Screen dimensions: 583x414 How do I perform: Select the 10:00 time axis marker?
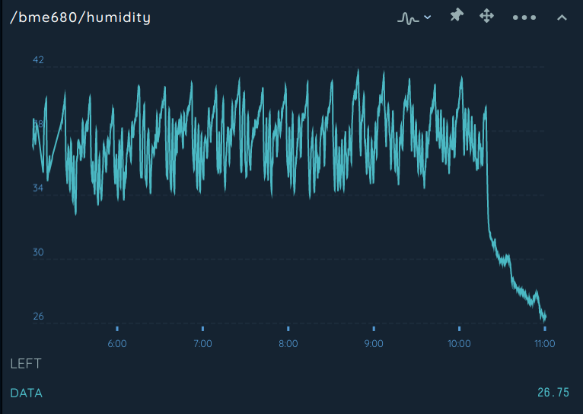[459, 343]
